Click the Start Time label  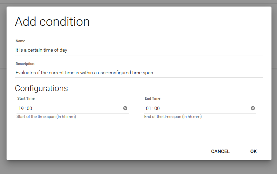pyautogui.click(x=26, y=99)
